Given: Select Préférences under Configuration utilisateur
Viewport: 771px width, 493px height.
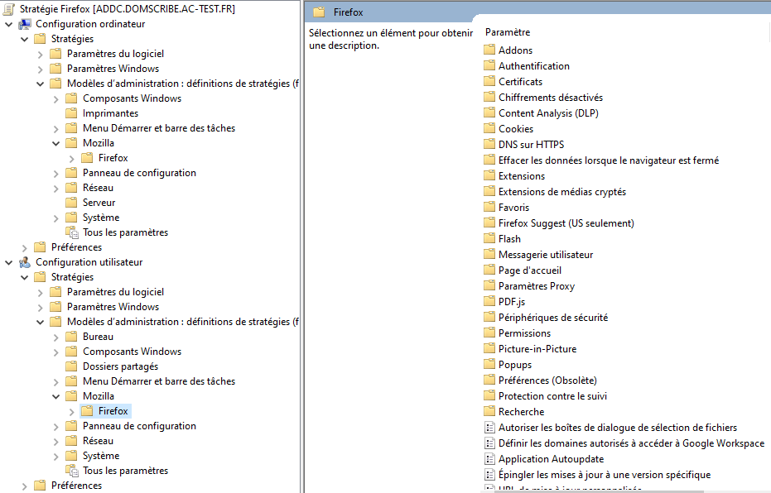Looking at the screenshot, I should (76, 486).
